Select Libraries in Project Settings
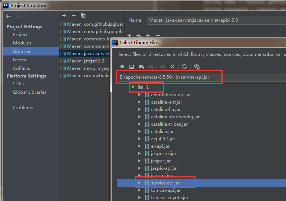The height and width of the screenshot is (201, 286). click(x=31, y=51)
